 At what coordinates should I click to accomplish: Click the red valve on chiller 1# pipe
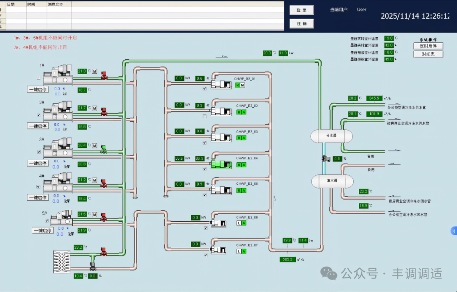tap(104, 75)
